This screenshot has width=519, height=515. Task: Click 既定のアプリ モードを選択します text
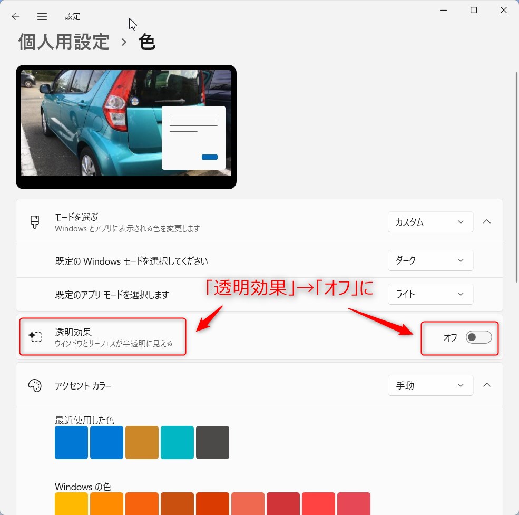pos(112,295)
